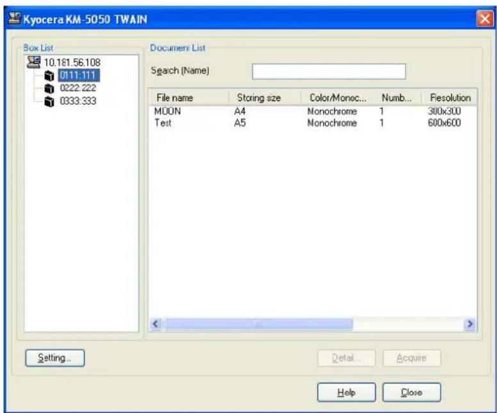
Task: Select the 10.181.56.108 device node
Action: (x=72, y=63)
